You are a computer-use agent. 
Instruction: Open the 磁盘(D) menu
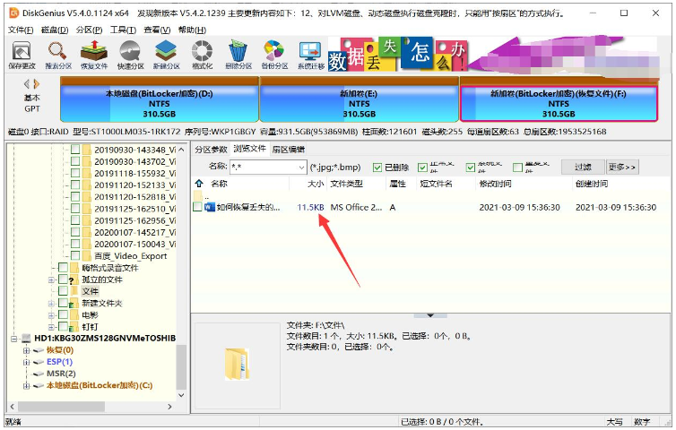pos(55,30)
